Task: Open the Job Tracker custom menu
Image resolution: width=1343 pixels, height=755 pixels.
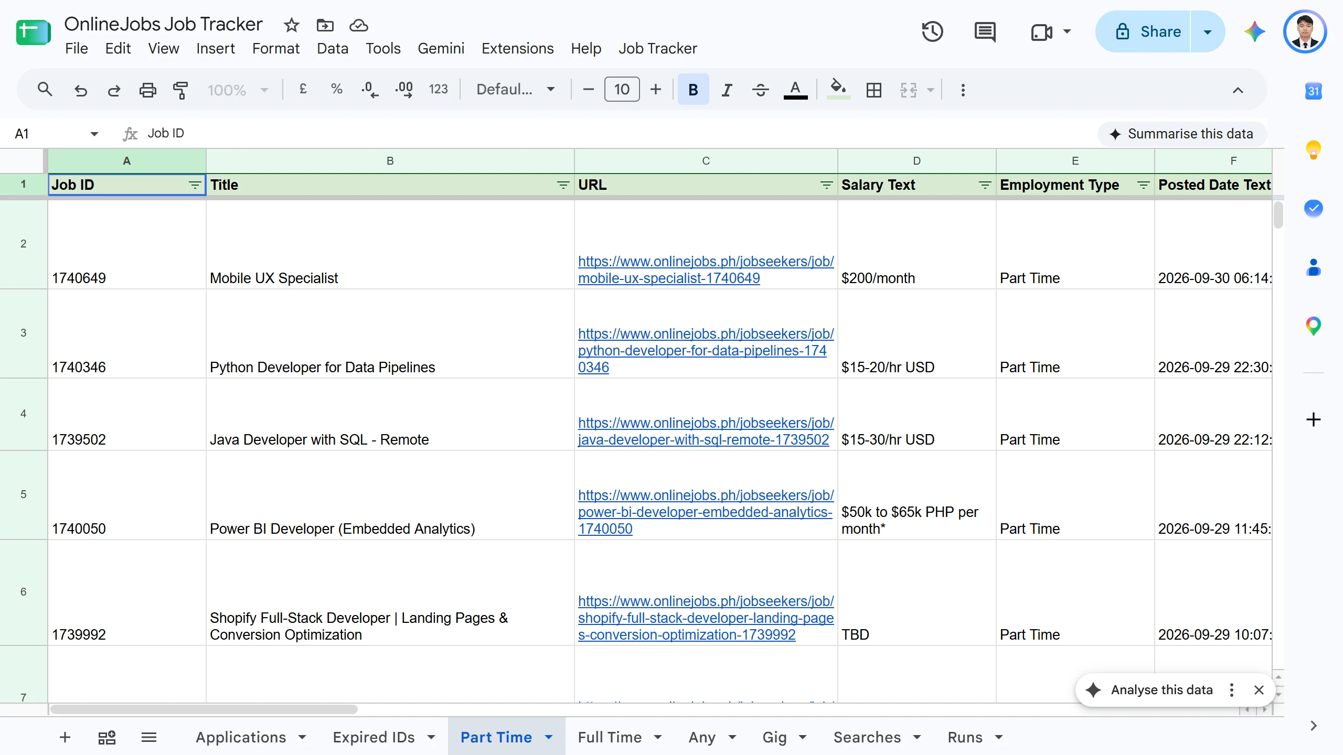Action: [657, 48]
